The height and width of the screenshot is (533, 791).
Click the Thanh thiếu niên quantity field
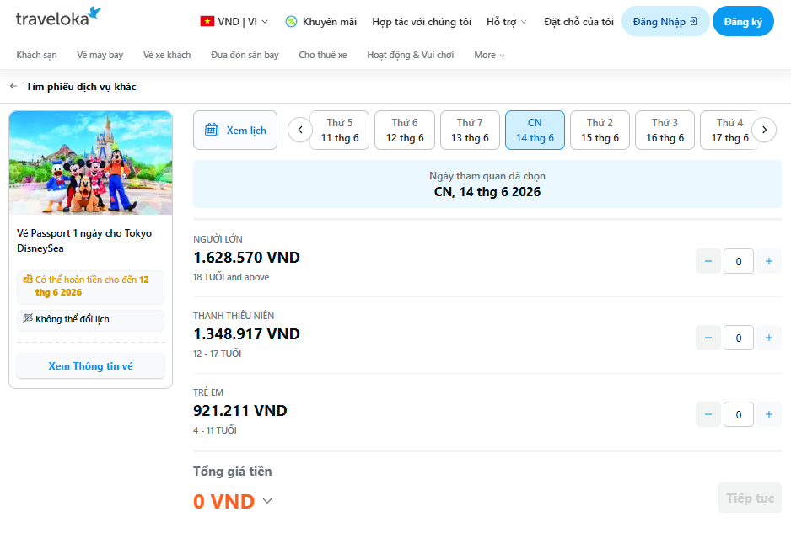point(739,338)
